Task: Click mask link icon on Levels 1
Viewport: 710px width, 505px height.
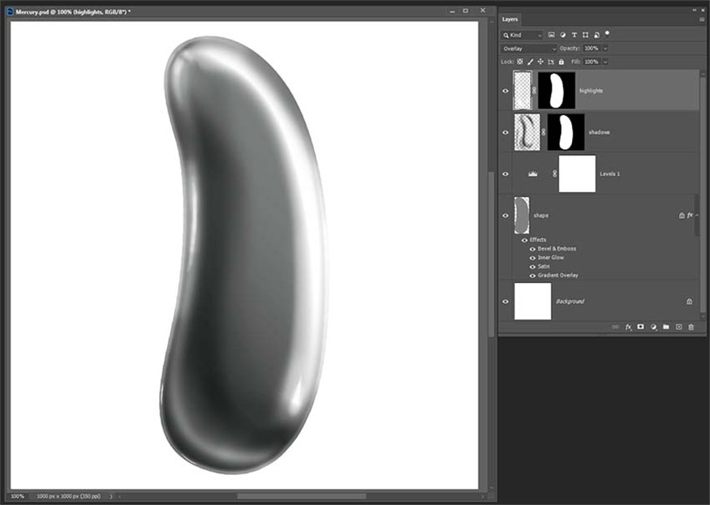Action: tap(554, 173)
